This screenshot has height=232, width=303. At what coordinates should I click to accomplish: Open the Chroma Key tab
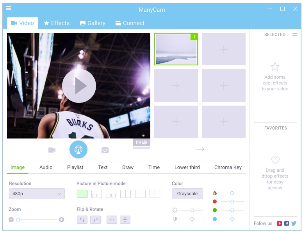(x=228, y=167)
